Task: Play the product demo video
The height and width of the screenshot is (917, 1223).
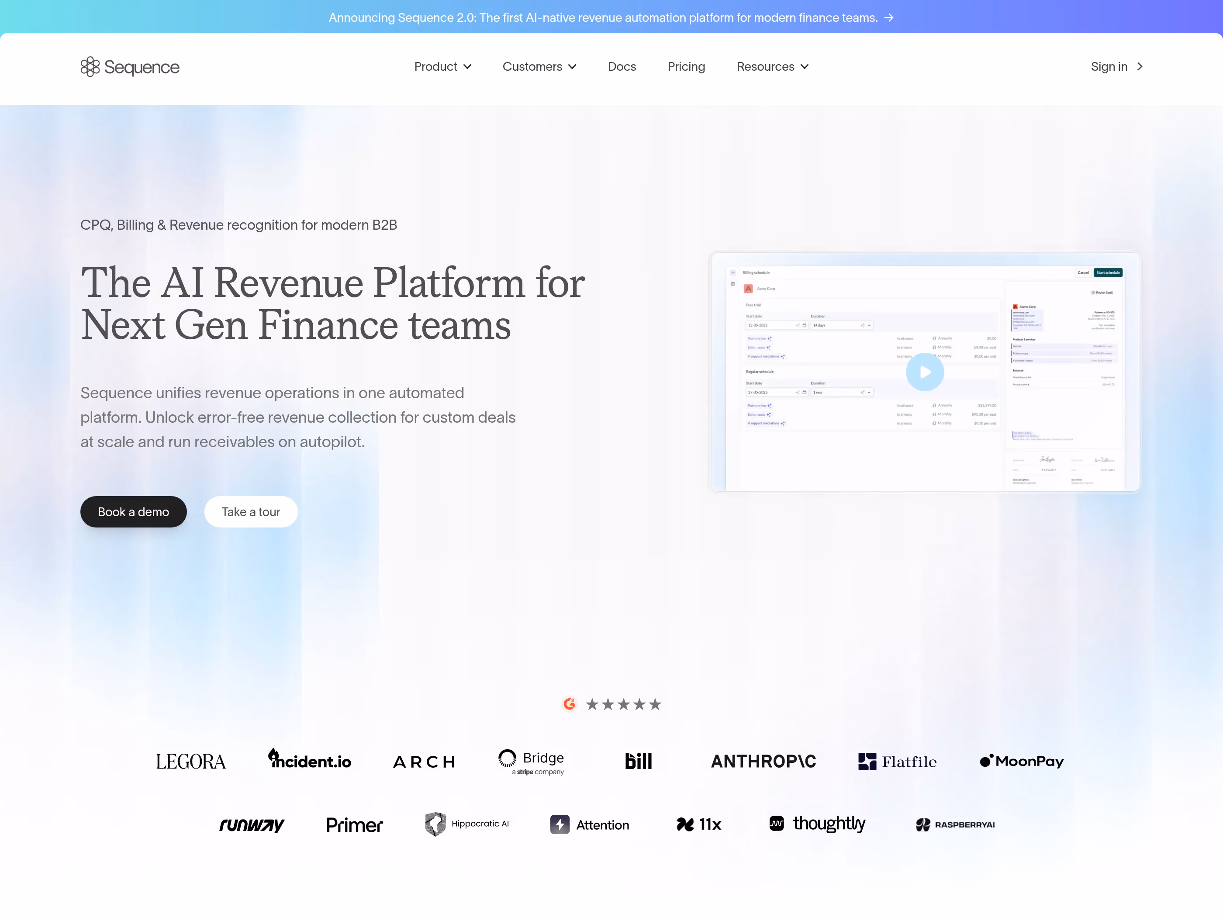Action: [925, 372]
